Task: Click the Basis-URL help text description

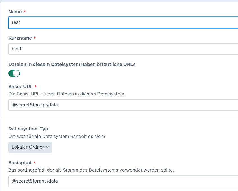Action: pyautogui.click(x=67, y=94)
